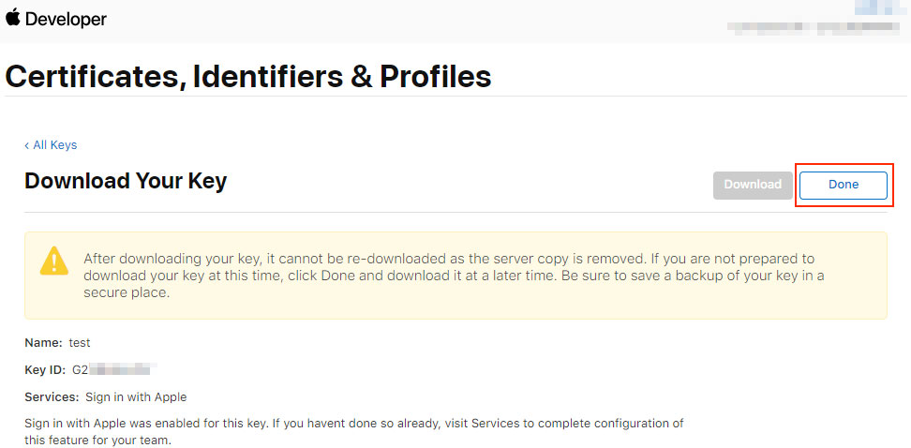Open the Developer home wordmark

tap(66, 19)
